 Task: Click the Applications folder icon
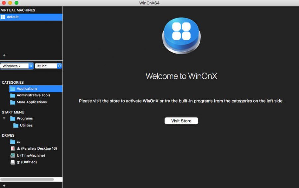coord(13,89)
